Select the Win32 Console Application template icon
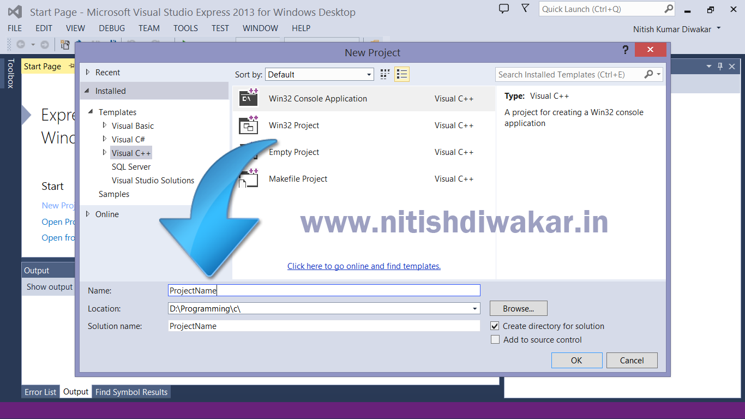This screenshot has width=745, height=419. click(249, 98)
